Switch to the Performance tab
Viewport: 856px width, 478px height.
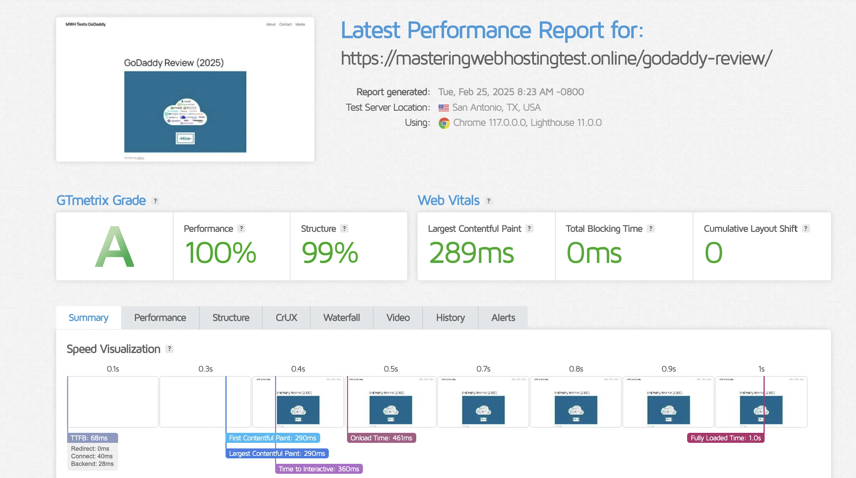click(160, 317)
